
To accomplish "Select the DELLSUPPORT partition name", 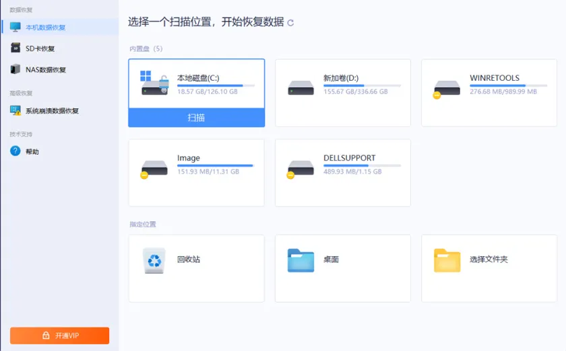I will click(x=349, y=158).
